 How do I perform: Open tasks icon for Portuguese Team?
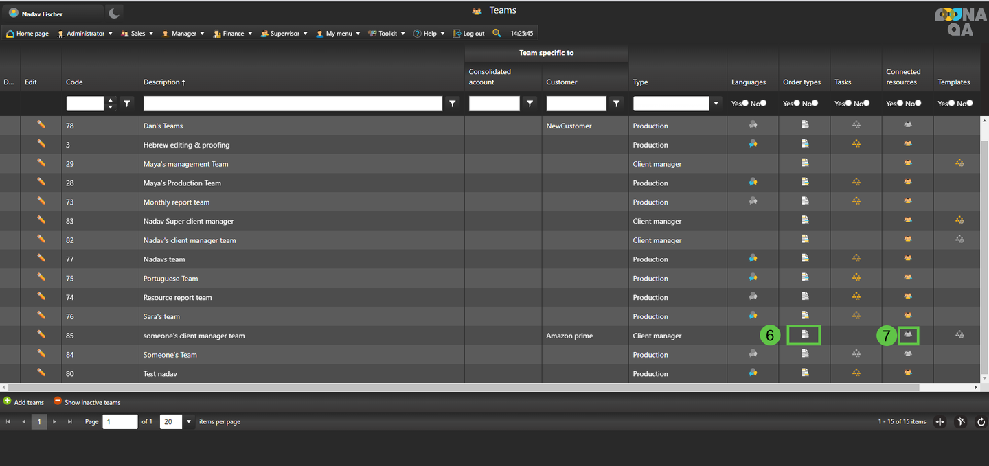click(x=856, y=277)
